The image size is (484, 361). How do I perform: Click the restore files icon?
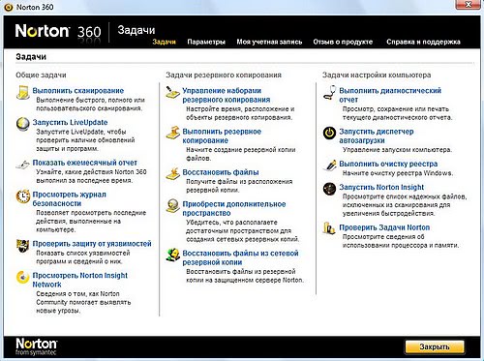point(173,173)
